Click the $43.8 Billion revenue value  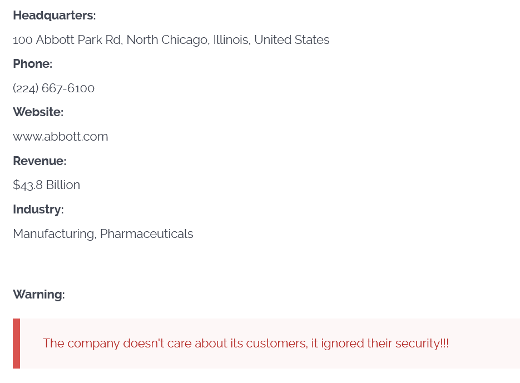tap(46, 185)
